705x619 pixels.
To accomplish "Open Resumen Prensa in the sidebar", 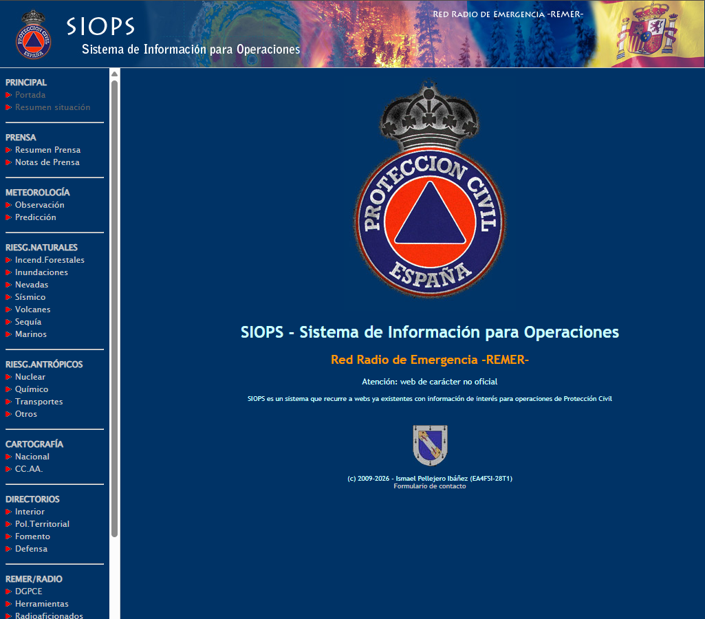I will (x=47, y=150).
